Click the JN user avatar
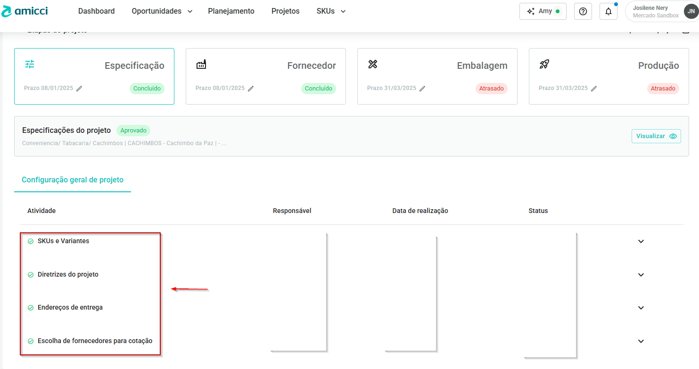The image size is (699, 369). click(691, 11)
